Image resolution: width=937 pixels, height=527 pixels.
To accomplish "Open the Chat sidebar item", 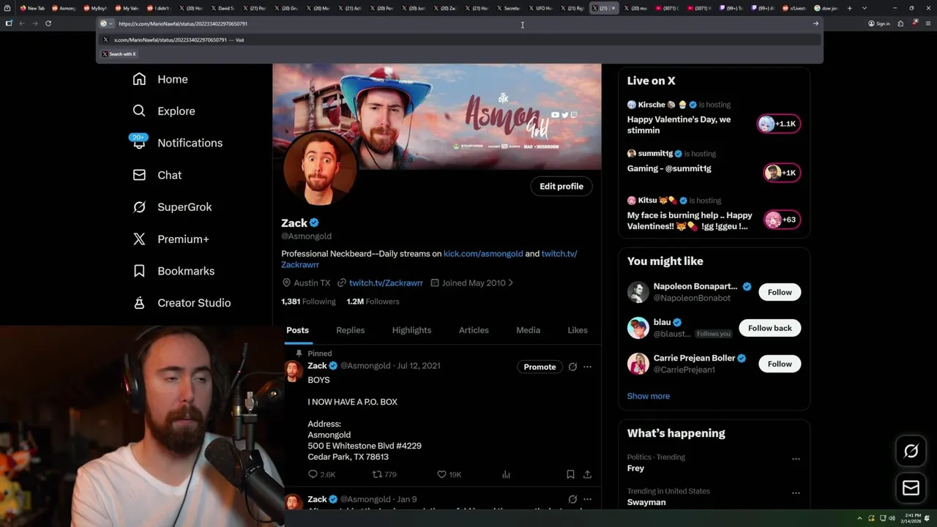I will pyautogui.click(x=157, y=175).
